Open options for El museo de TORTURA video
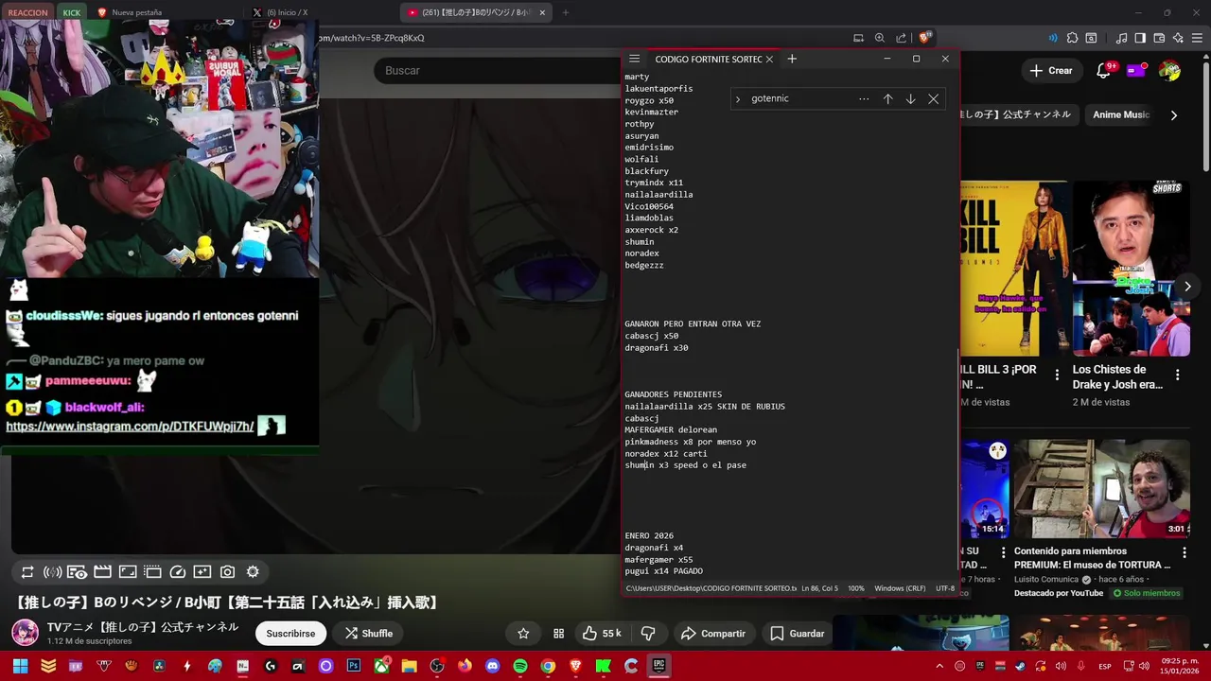1211x681 pixels. 1184,552
